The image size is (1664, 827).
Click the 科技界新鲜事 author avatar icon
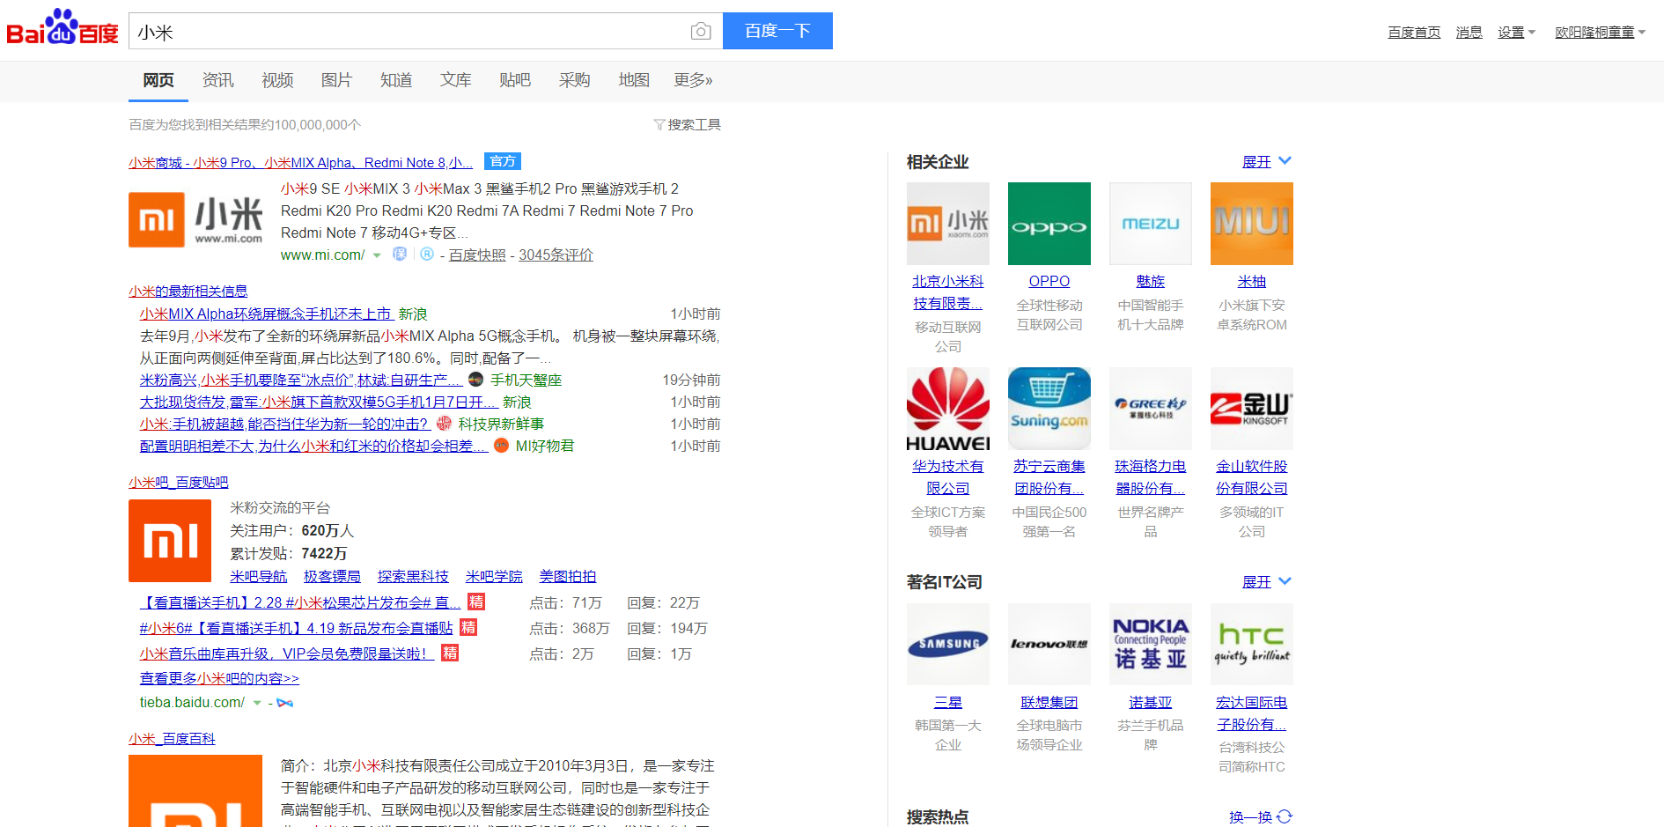pyautogui.click(x=444, y=424)
